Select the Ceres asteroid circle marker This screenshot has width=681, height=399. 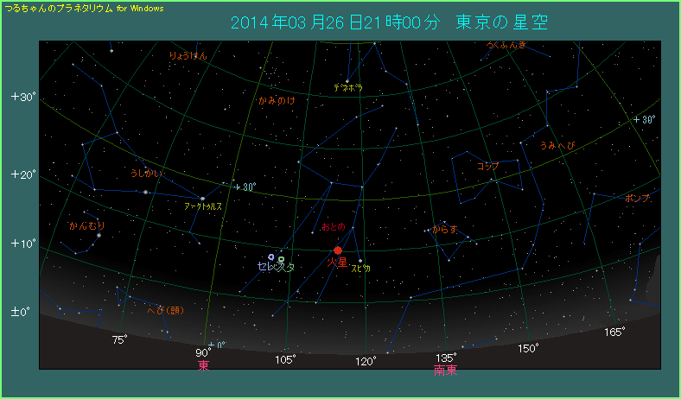point(272,258)
